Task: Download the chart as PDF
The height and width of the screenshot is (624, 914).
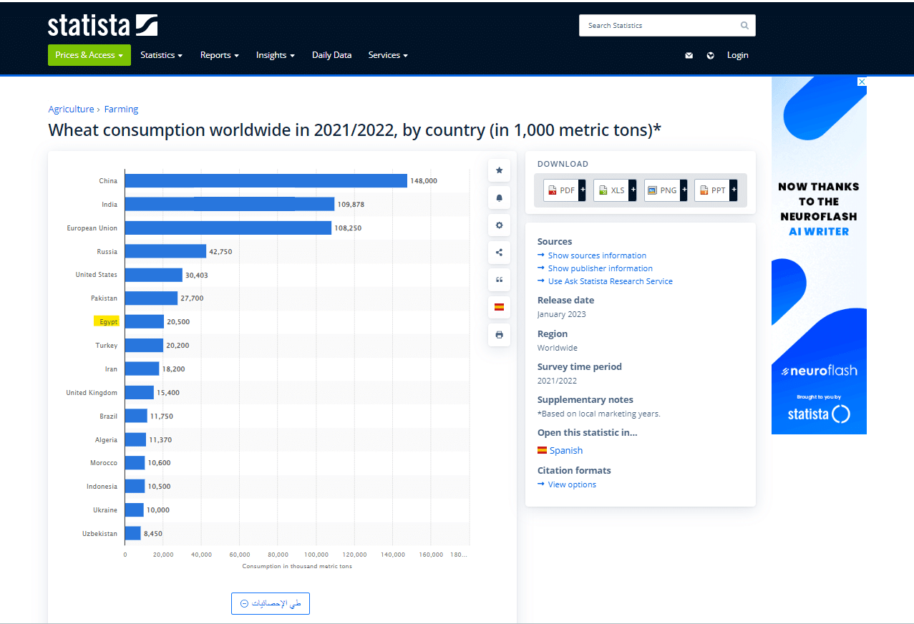Action: pyautogui.click(x=564, y=190)
